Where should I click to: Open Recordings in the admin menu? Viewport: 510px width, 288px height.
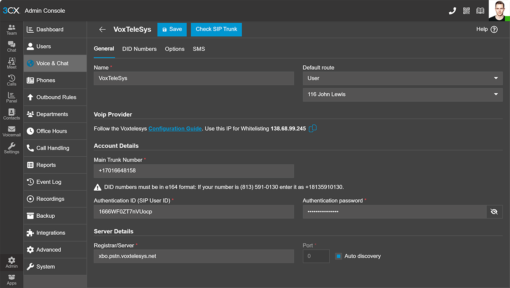click(x=55, y=199)
